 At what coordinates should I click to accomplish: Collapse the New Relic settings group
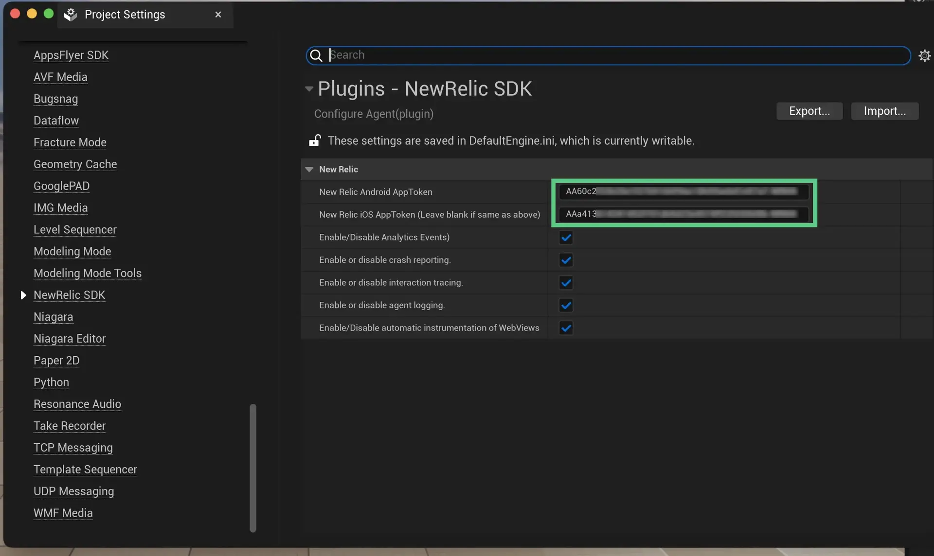[310, 169]
